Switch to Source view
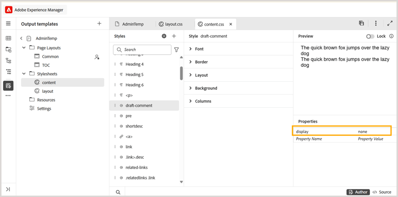Screen dimensions: 398x197 (382, 192)
